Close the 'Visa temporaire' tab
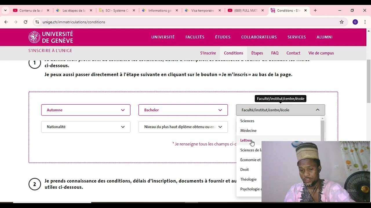371x208 pixels. tap(220, 10)
